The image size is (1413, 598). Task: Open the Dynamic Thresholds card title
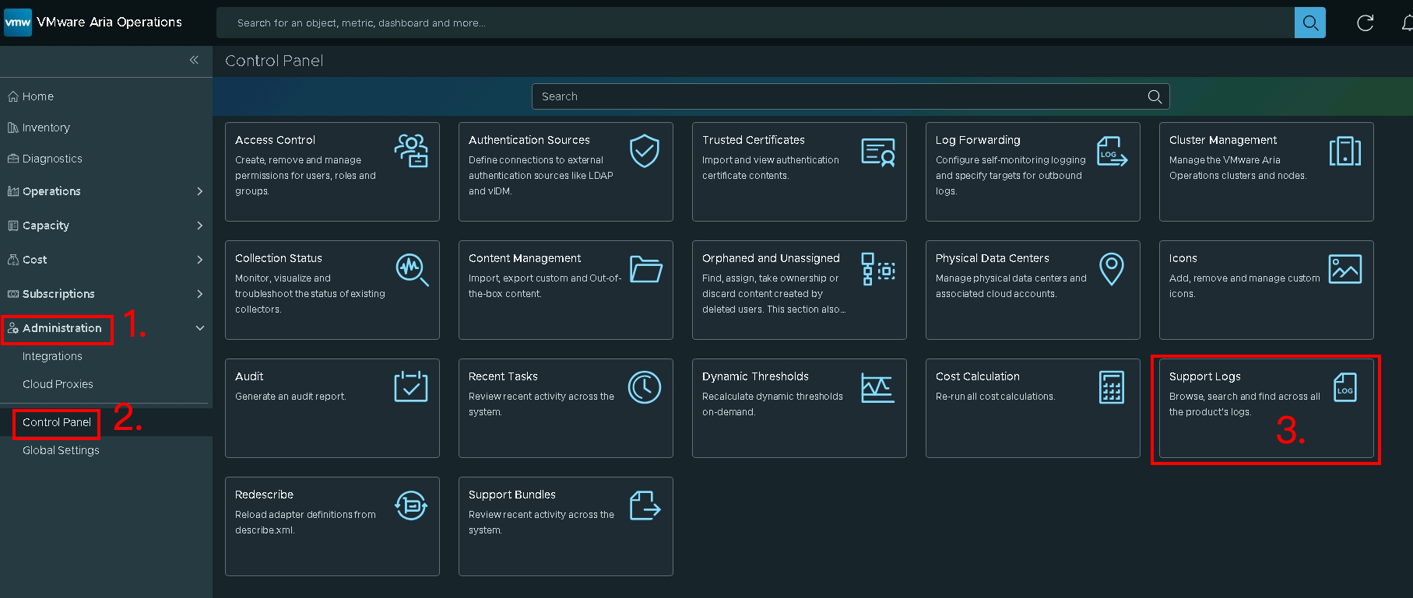click(x=755, y=376)
